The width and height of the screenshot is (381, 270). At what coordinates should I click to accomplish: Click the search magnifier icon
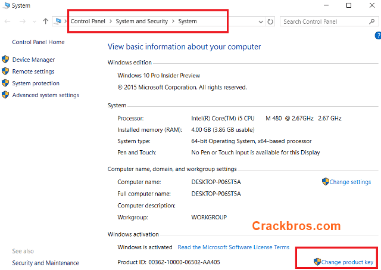pos(371,21)
